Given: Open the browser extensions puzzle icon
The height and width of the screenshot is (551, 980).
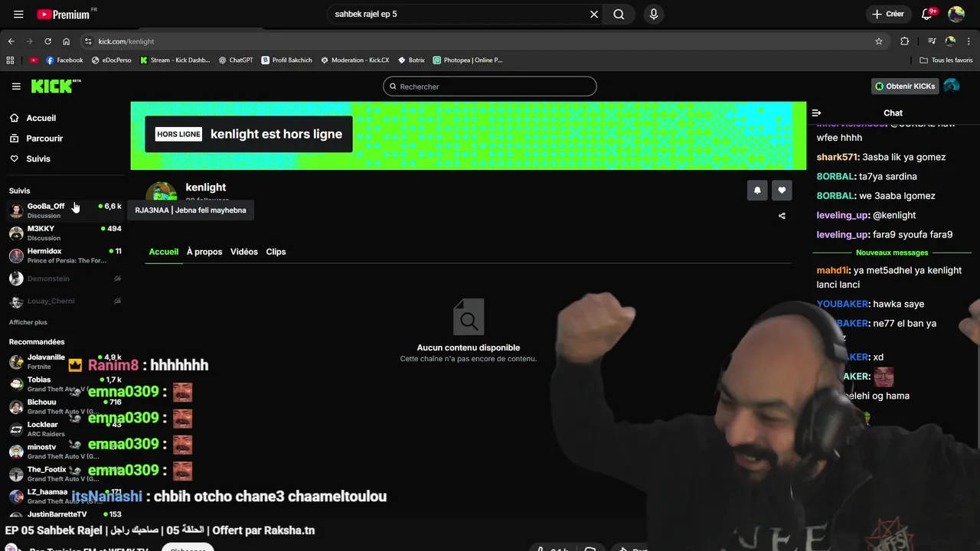Looking at the screenshot, I should (905, 41).
